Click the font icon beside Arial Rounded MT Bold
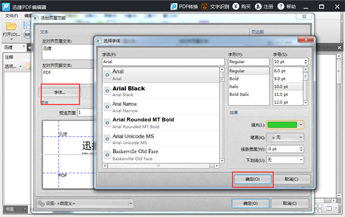Viewport: 345px width, 217px height. [107, 123]
